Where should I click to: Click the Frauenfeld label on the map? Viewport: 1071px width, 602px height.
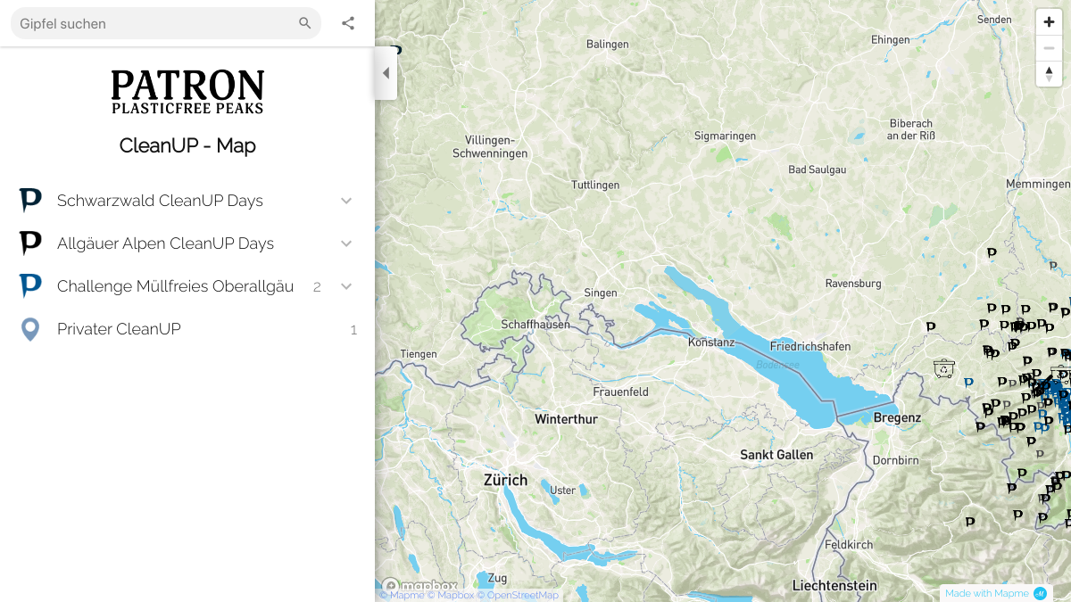click(x=620, y=392)
